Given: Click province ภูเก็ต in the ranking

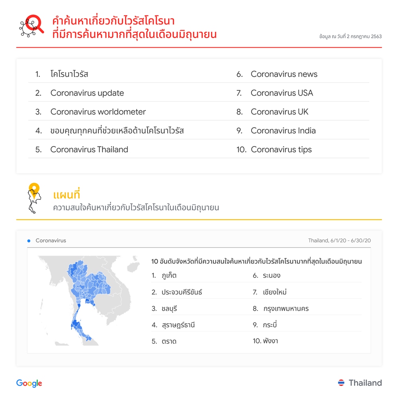Looking at the screenshot, I should (x=169, y=275).
